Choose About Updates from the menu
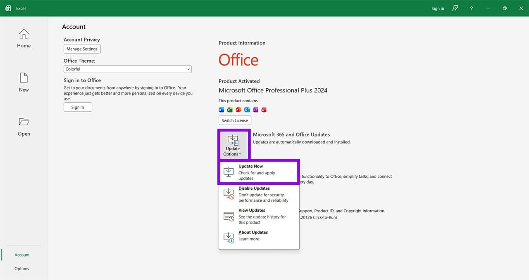529x280 pixels. [259, 238]
